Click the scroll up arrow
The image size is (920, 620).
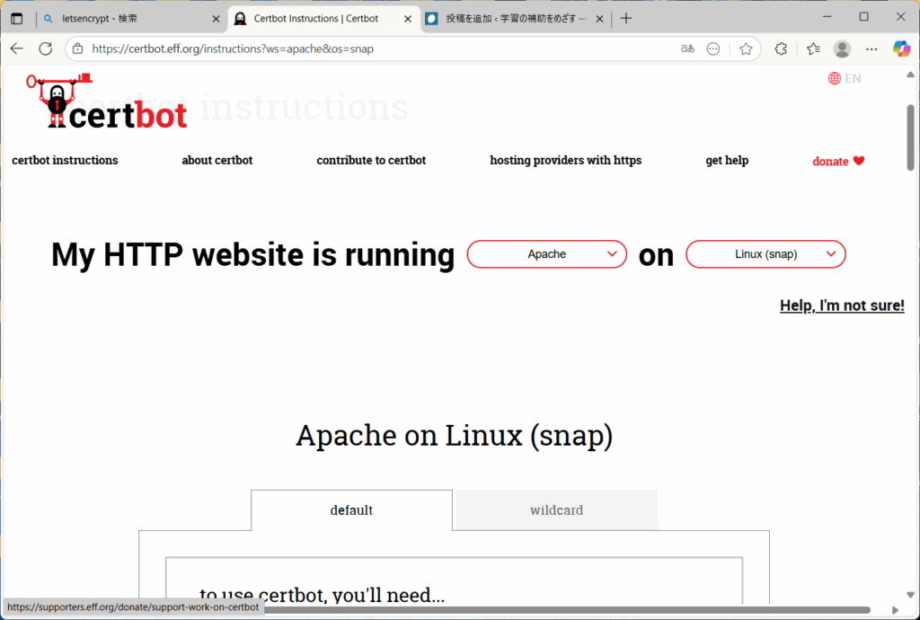click(x=911, y=75)
